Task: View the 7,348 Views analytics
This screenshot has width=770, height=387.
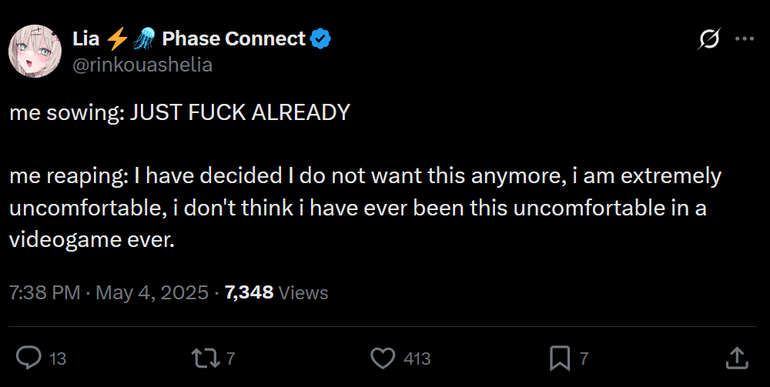Action: point(276,292)
